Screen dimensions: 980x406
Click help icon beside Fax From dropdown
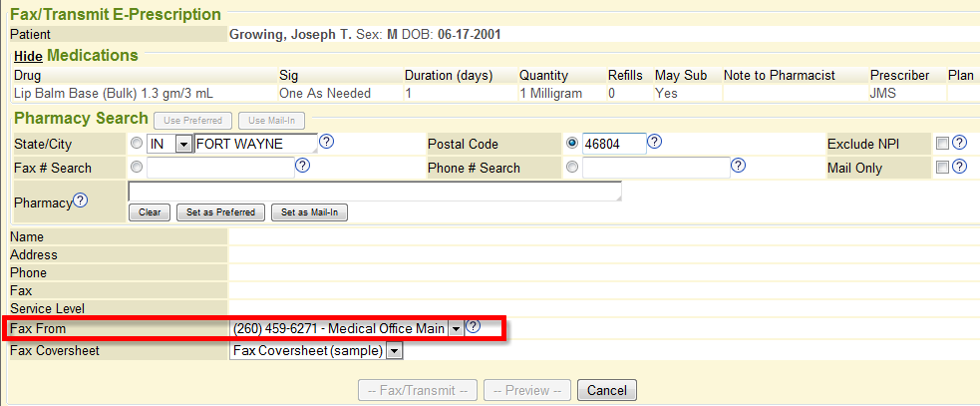coord(474,326)
